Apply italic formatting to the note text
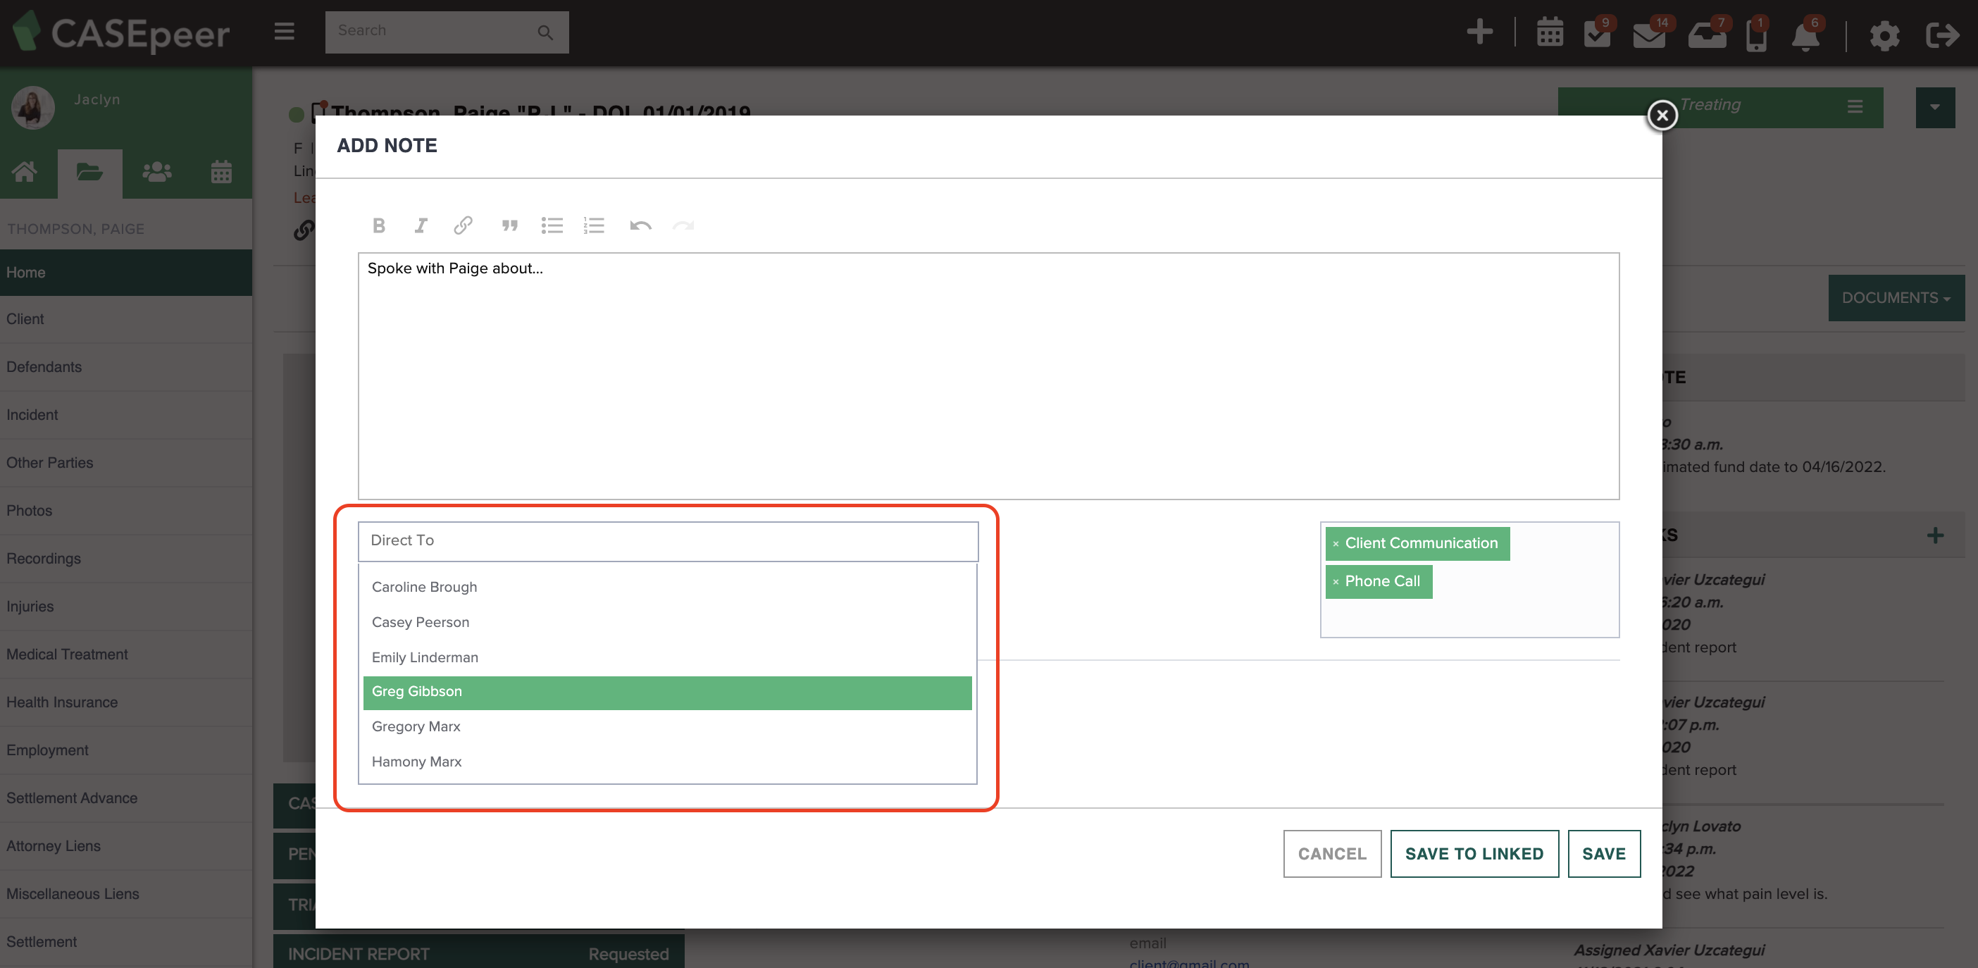Viewport: 1978px width, 968px height. pyautogui.click(x=421, y=225)
